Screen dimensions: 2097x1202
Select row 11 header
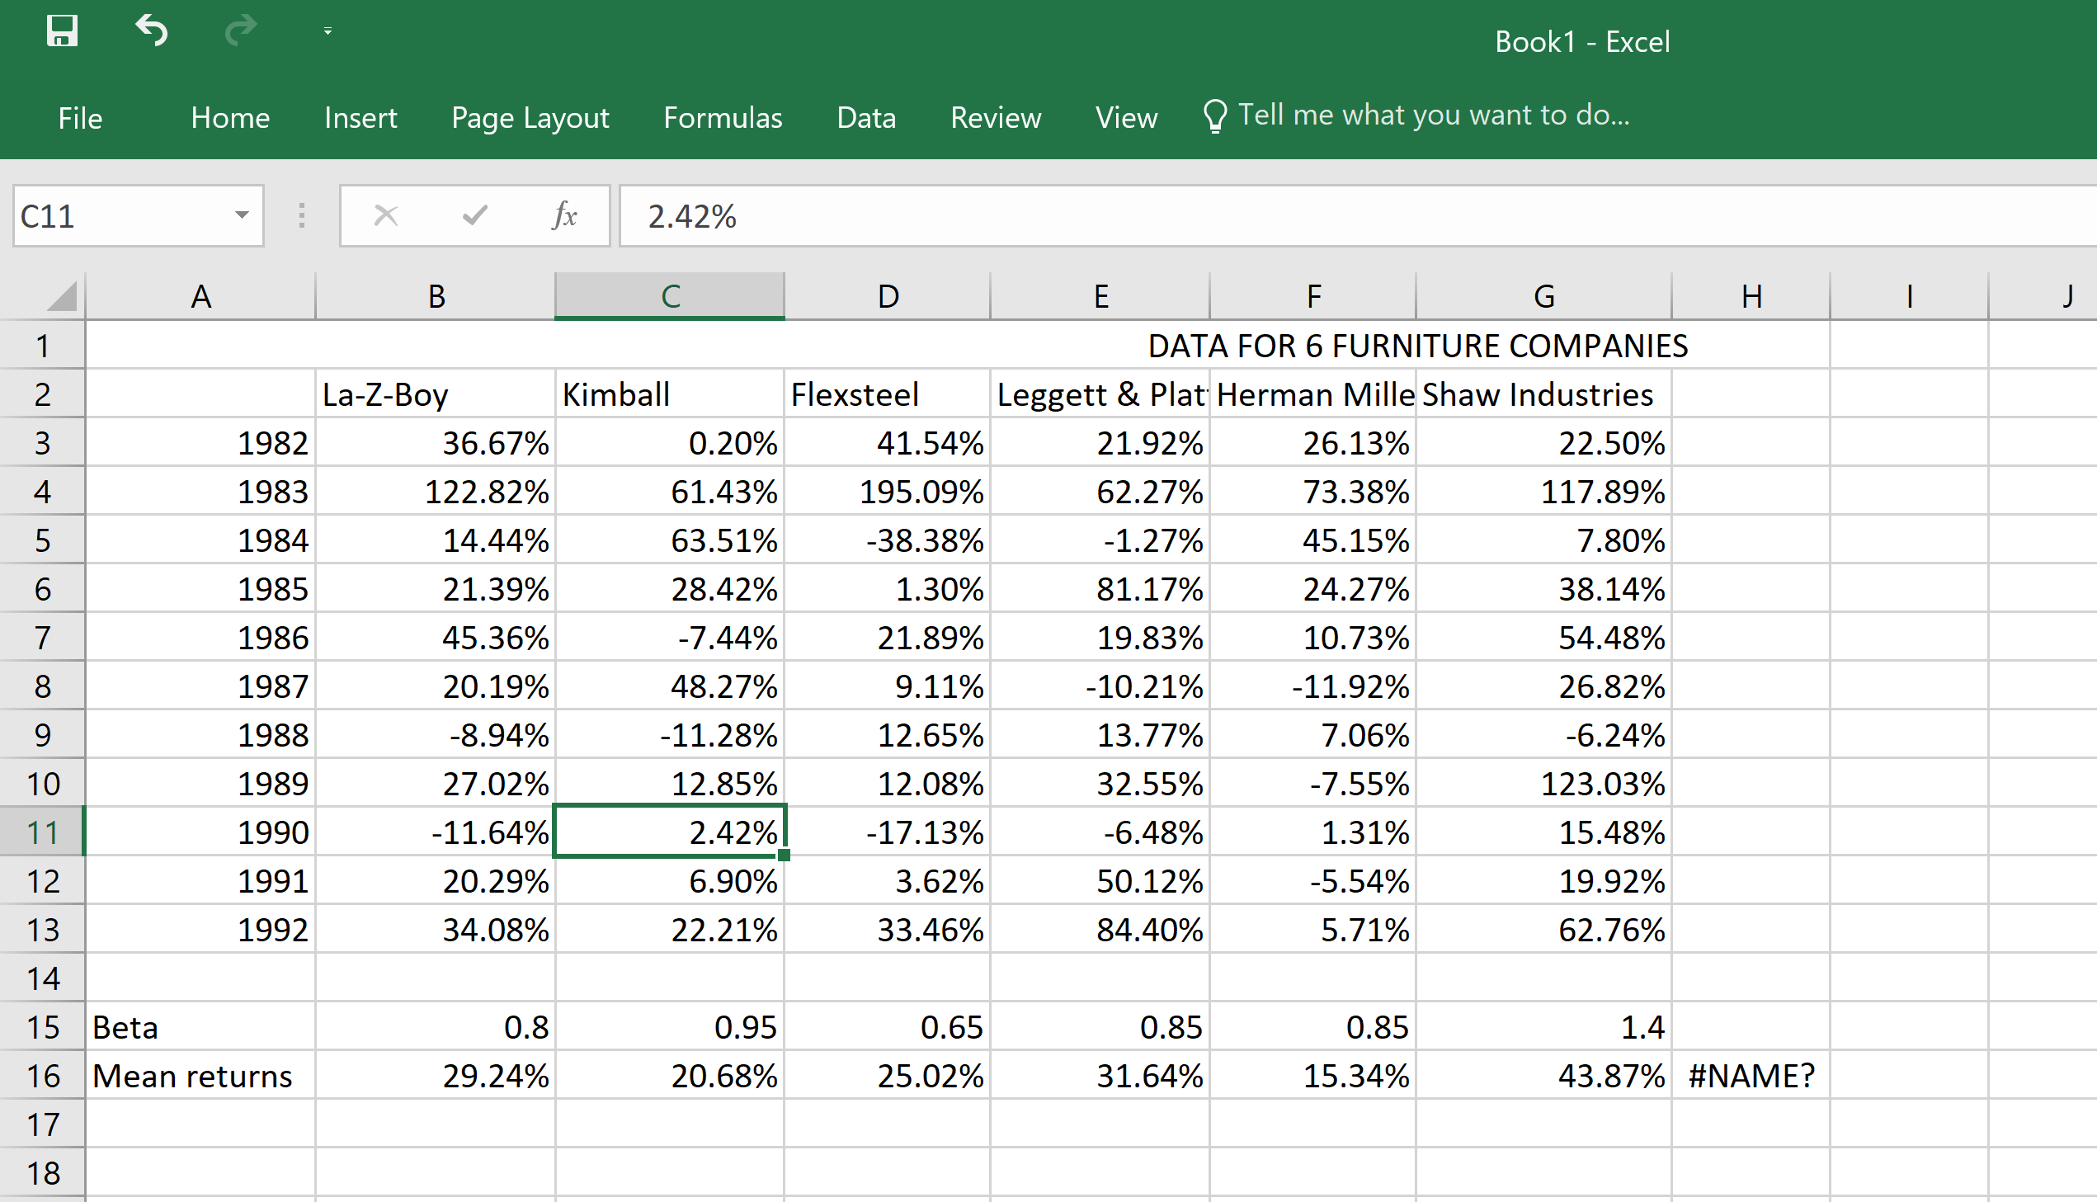click(42, 832)
